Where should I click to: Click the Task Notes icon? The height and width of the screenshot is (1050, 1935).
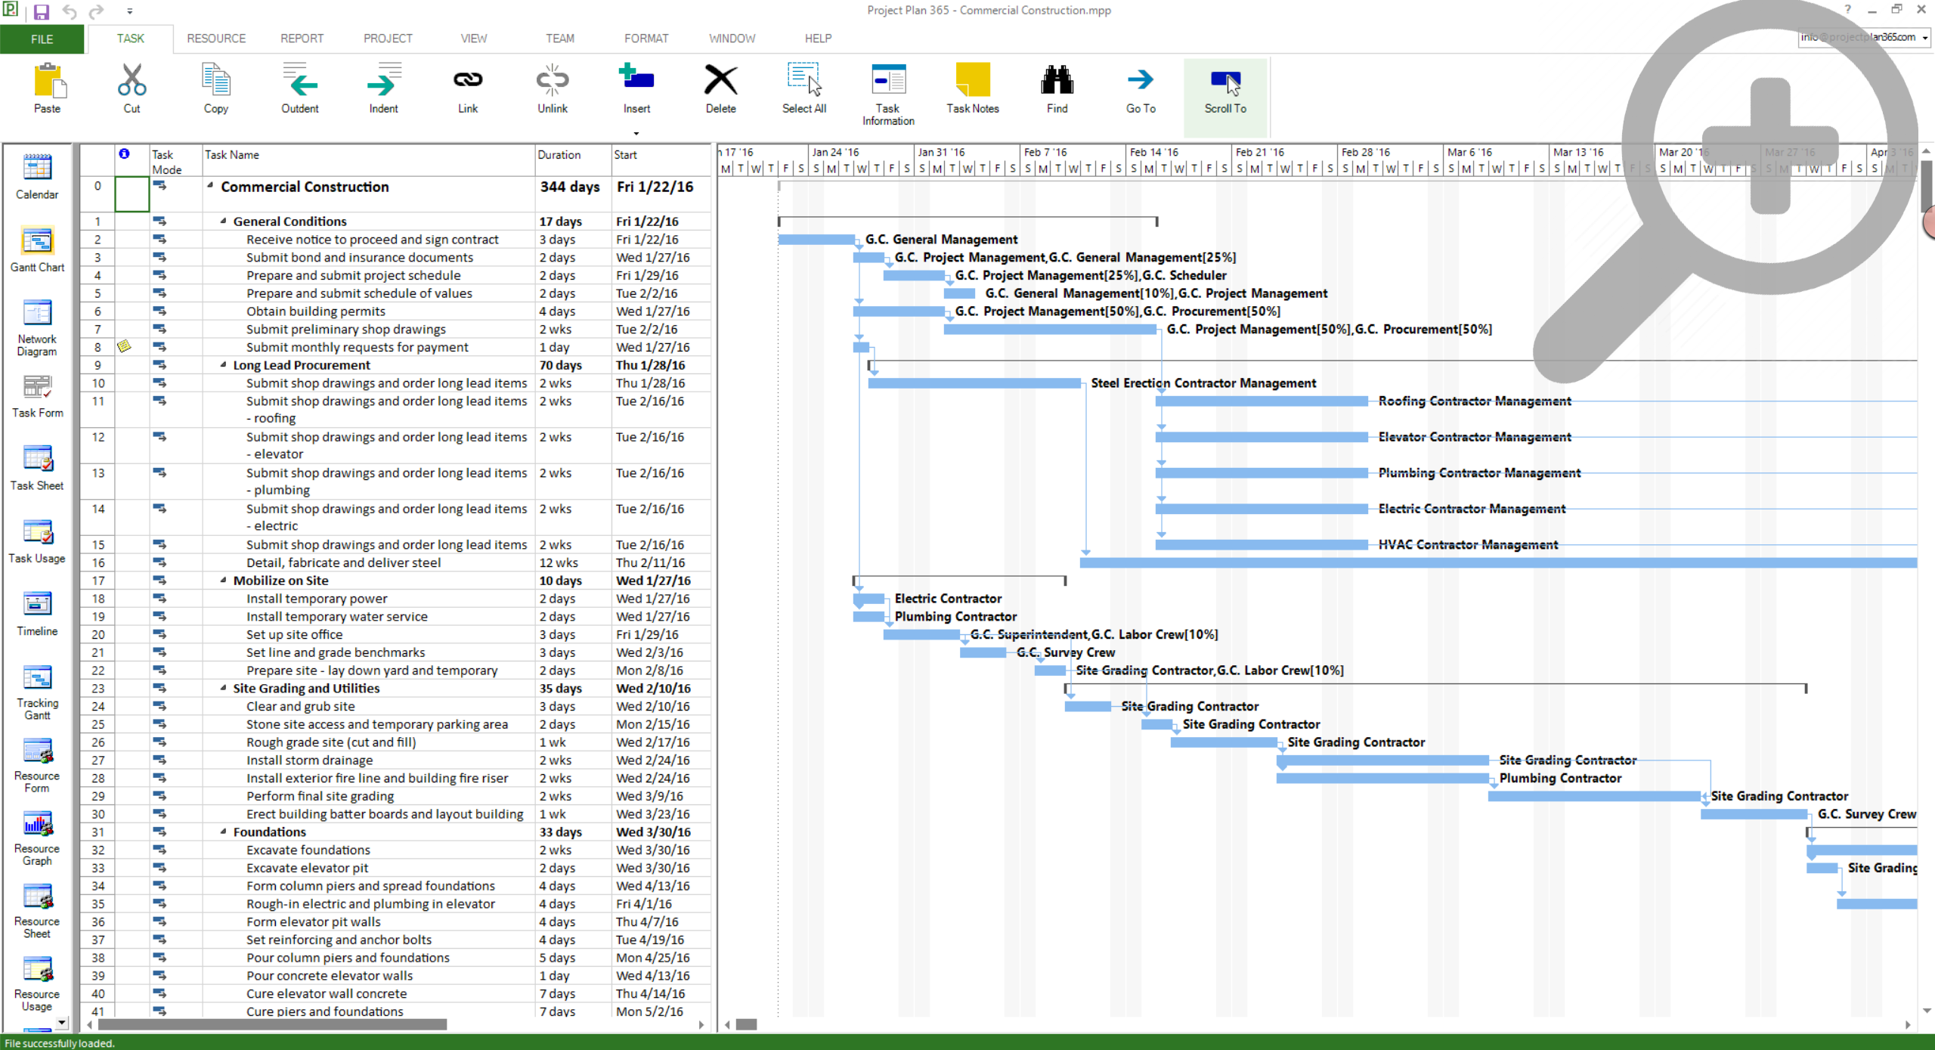972,80
